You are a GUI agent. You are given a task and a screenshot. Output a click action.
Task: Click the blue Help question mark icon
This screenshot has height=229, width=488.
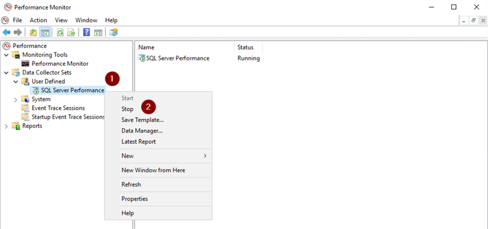(x=87, y=32)
